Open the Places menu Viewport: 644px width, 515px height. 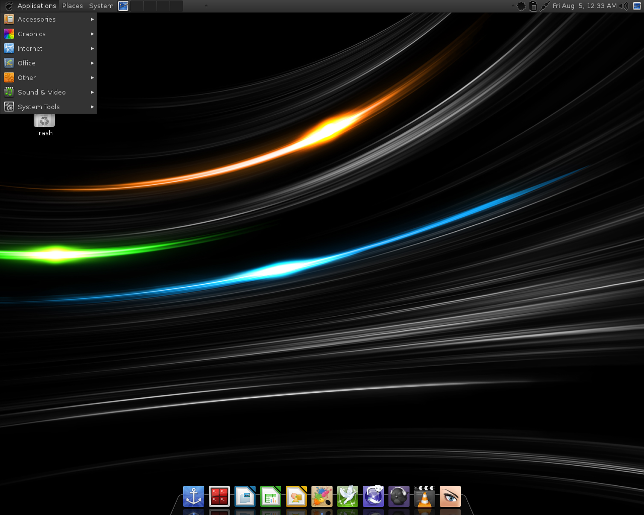(x=72, y=6)
